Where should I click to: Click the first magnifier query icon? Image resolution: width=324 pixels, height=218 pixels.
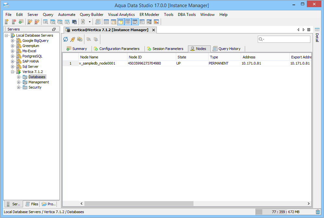pos(89,39)
